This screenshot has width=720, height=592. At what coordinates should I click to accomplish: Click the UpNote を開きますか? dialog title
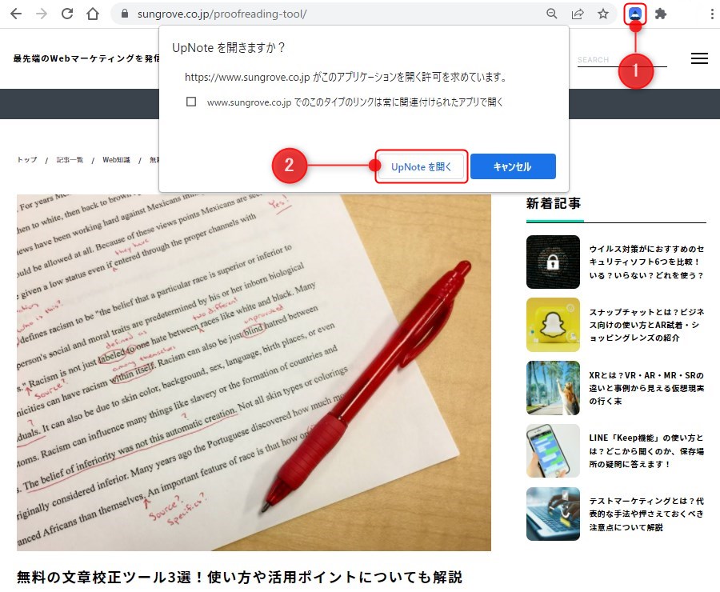coord(229,48)
